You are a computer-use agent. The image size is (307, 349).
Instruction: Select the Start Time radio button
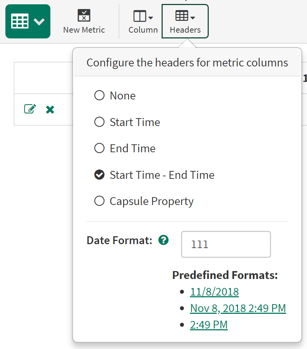coord(99,122)
